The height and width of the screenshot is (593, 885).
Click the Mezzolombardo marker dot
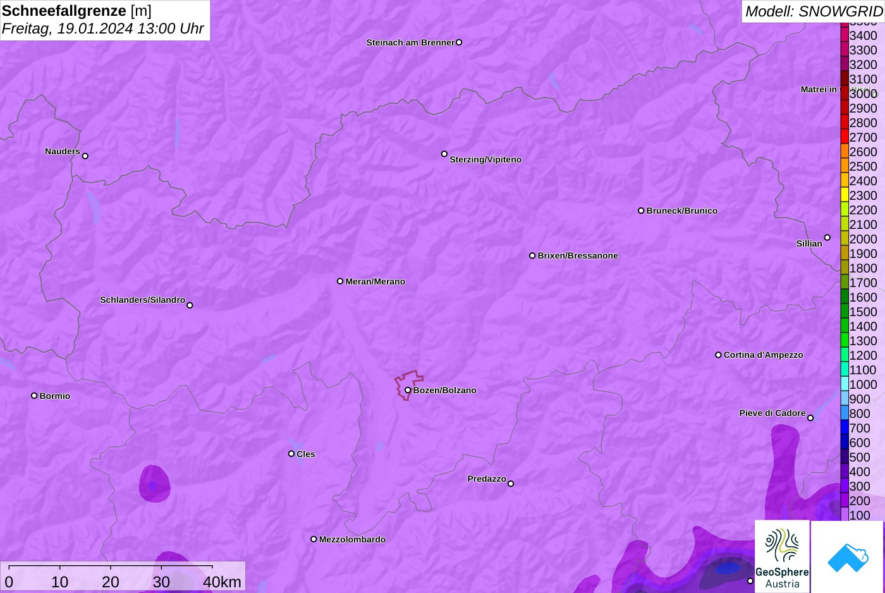tap(314, 539)
